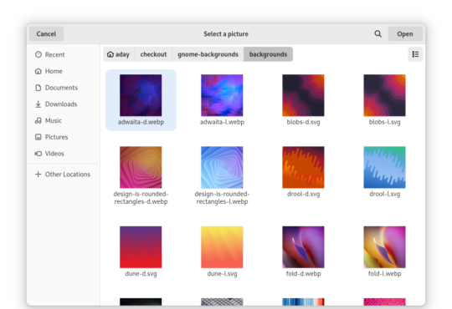Click the Videos camera icon in sidebar
This screenshot has width=452, height=309.
(x=39, y=154)
